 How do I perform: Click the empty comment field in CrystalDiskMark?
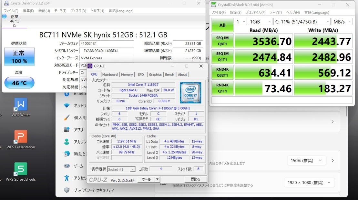click(282, 100)
